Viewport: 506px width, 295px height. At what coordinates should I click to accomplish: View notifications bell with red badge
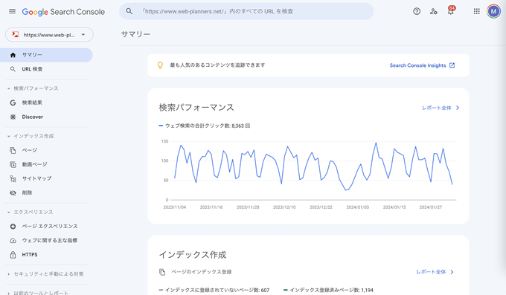tap(451, 10)
